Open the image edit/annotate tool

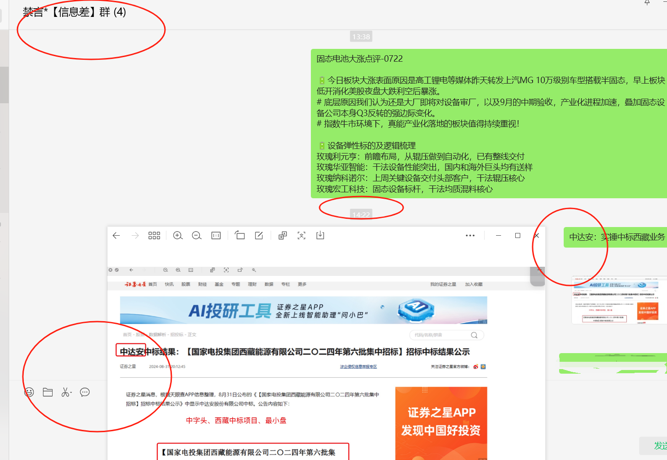pos(258,235)
